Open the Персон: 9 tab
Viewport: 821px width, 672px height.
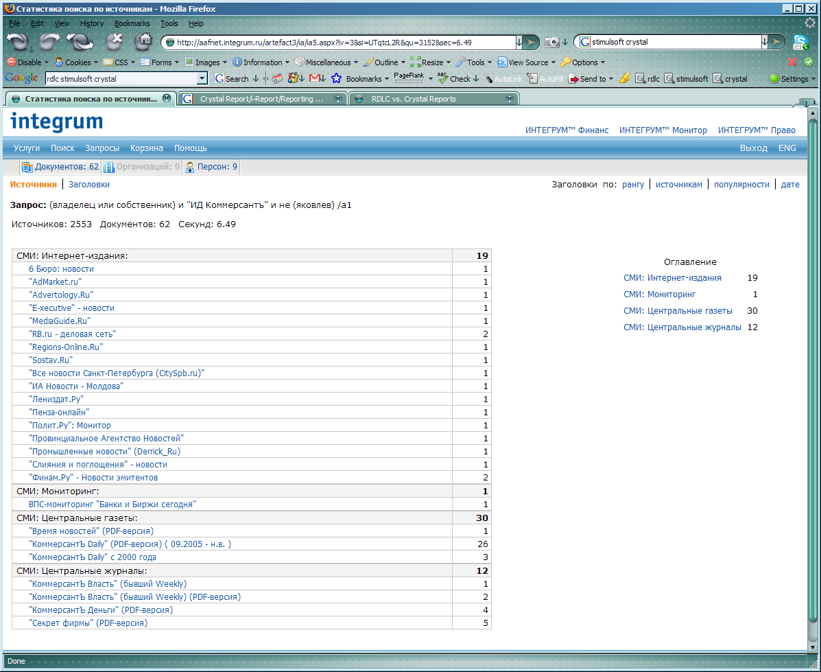(211, 167)
